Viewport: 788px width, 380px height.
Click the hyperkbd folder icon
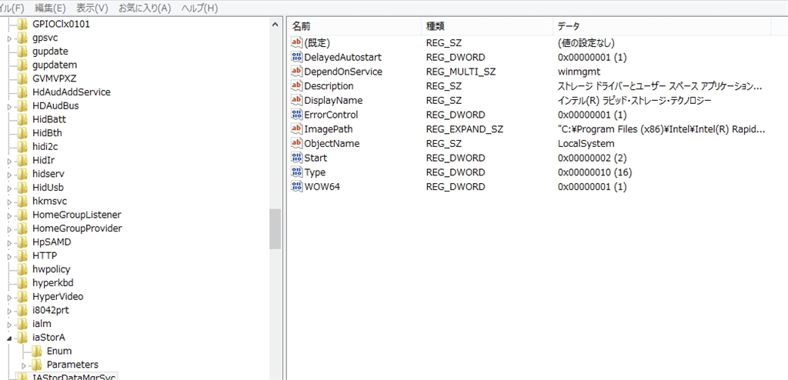pos(22,282)
